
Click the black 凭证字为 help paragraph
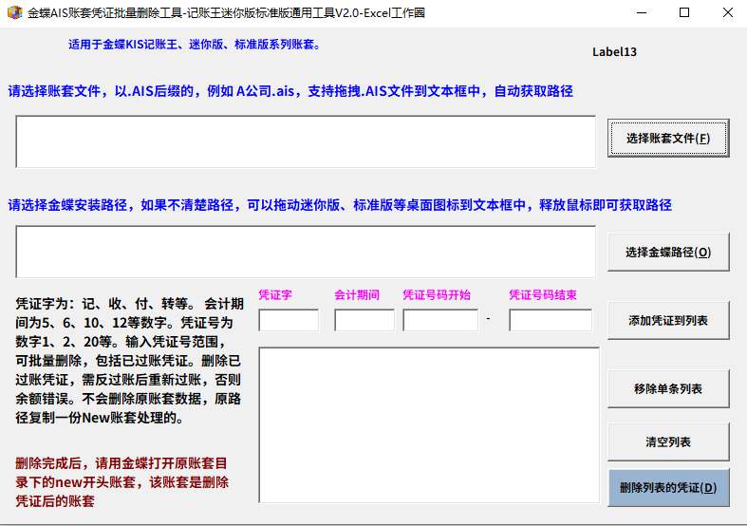point(130,361)
